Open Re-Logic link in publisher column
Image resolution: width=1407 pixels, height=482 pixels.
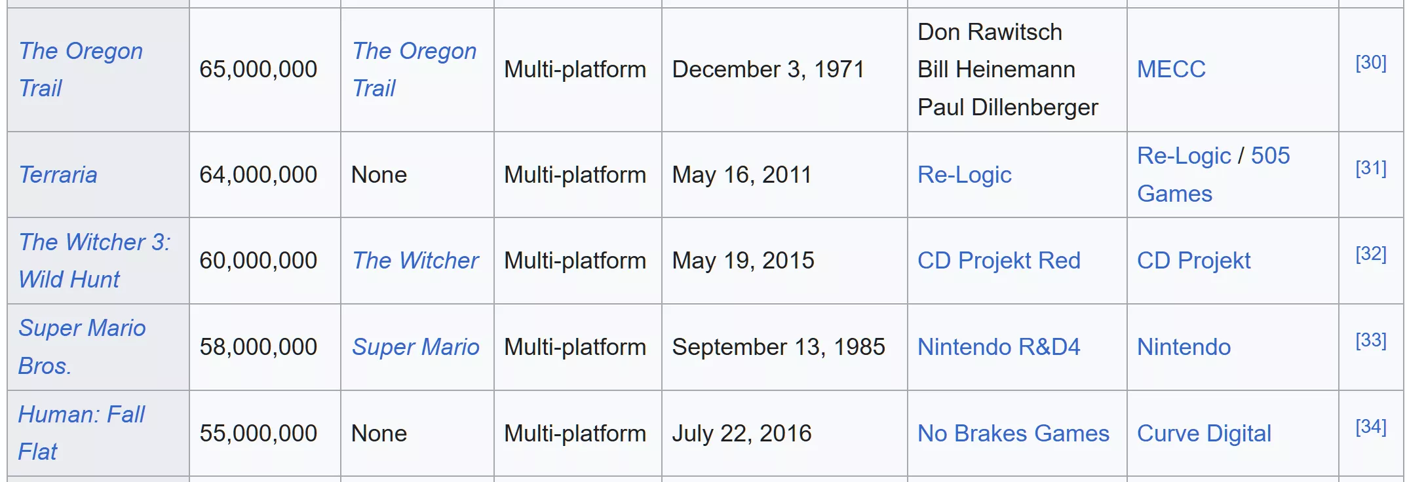1184,156
